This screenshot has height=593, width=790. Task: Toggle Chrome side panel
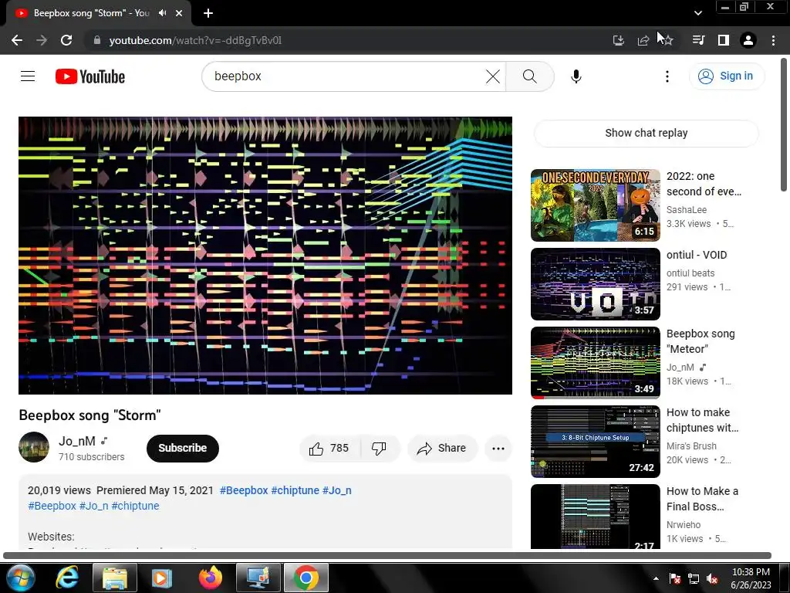(724, 40)
